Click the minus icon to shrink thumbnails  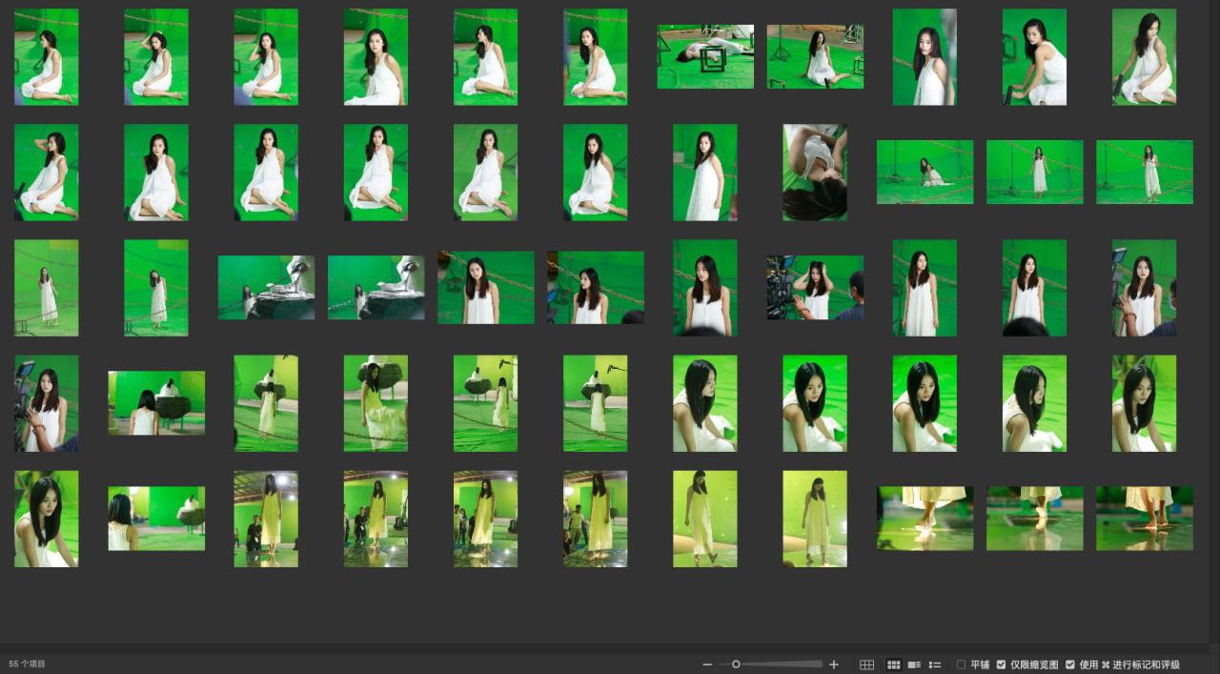pos(707,664)
